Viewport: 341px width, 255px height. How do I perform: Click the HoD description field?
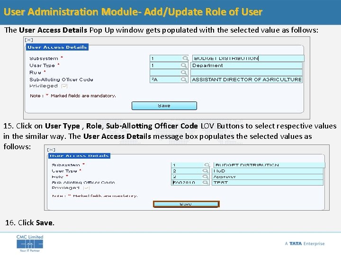(268, 171)
